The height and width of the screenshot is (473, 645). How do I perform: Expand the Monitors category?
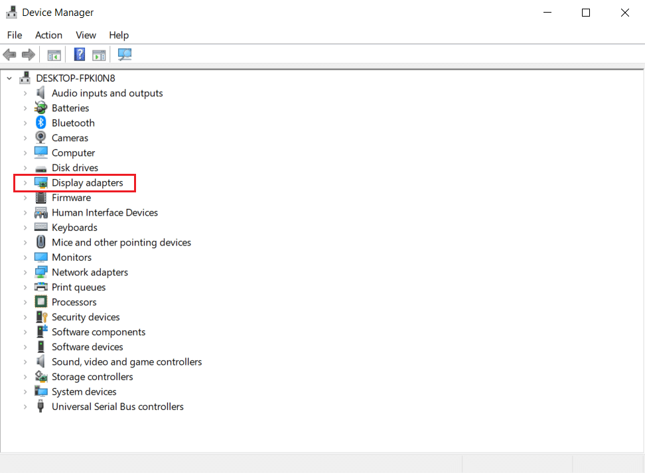coord(25,257)
